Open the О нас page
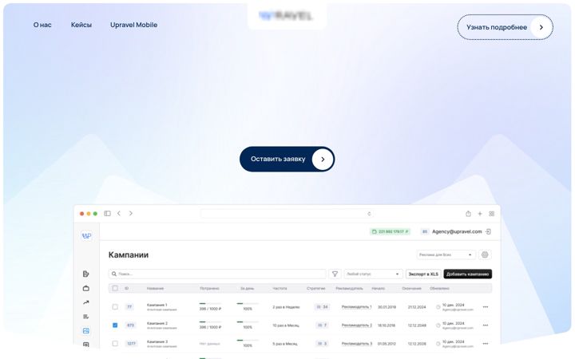This screenshot has height=359, width=575. (42, 25)
